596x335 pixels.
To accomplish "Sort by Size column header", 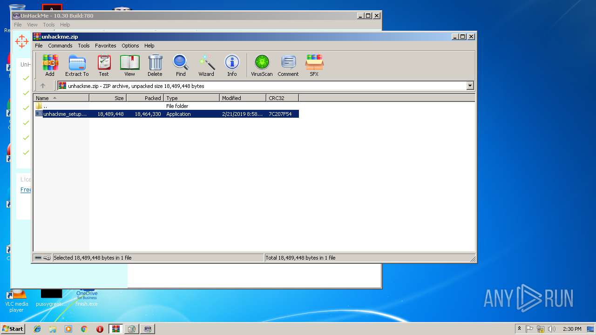I will [x=108, y=98].
